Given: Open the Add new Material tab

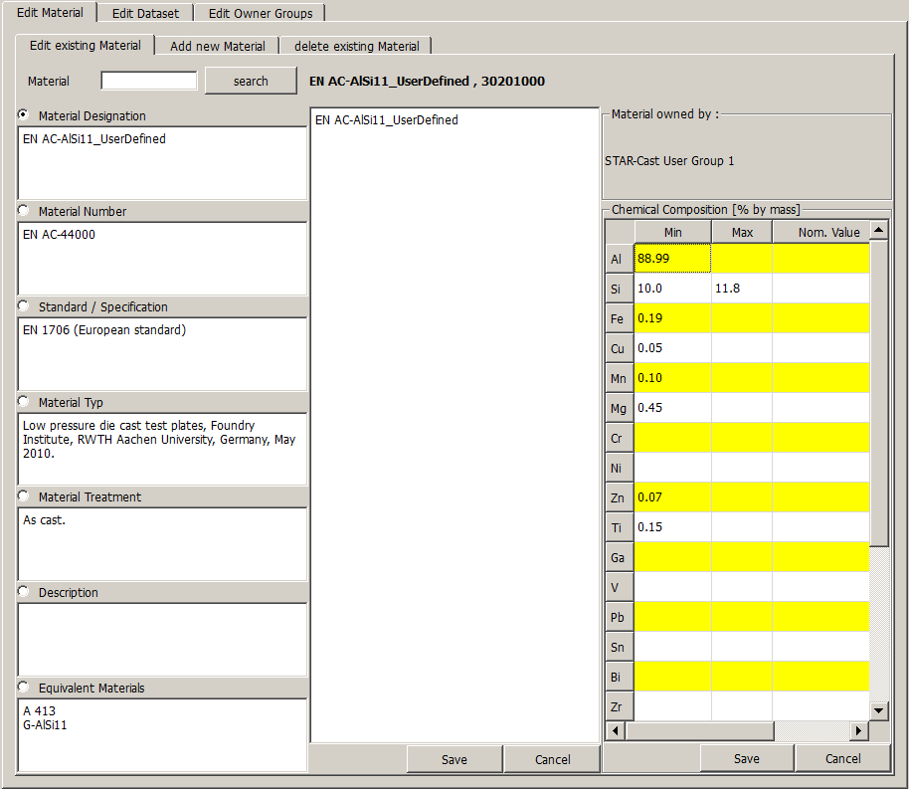Looking at the screenshot, I should [218, 46].
